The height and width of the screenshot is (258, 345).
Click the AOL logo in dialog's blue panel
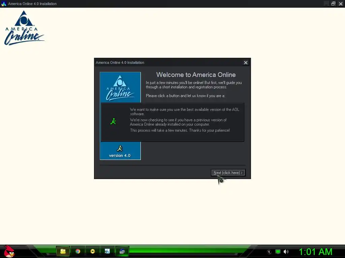tap(120, 88)
